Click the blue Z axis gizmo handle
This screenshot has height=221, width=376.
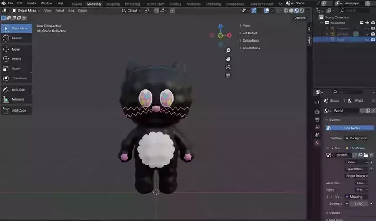pyautogui.click(x=220, y=26)
